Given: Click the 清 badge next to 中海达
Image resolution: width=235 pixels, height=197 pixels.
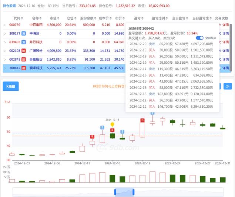Looking at the screenshot, I should point(23,33).
